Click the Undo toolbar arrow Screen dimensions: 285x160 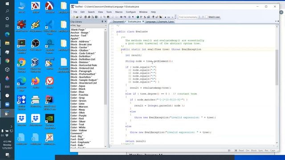[113, 17]
